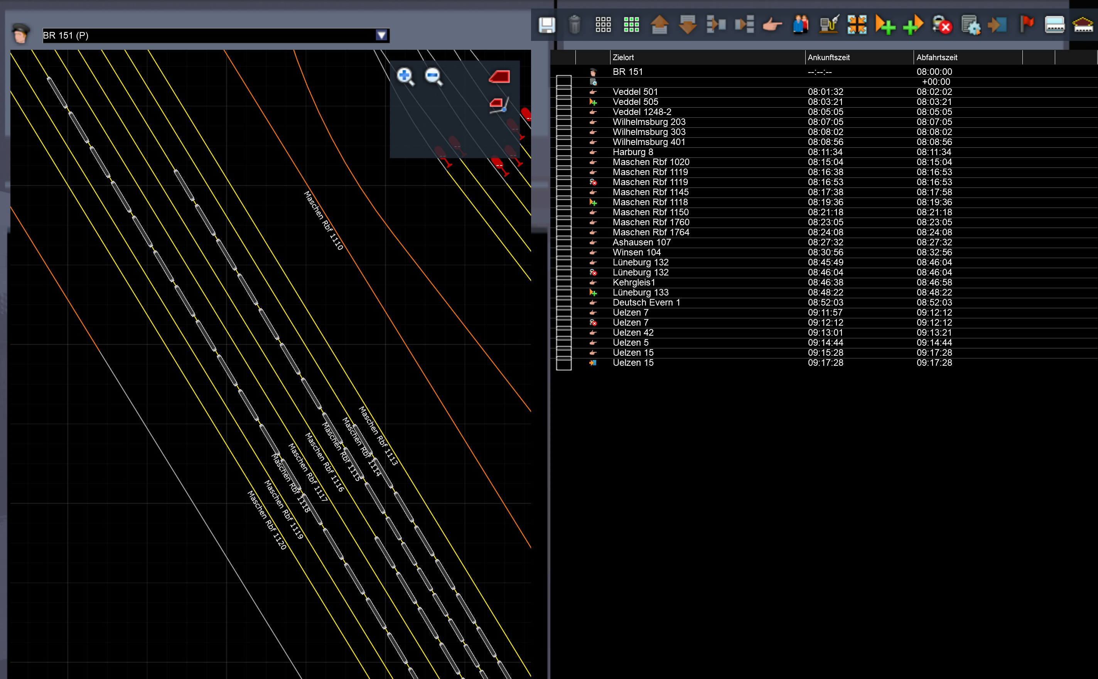The height and width of the screenshot is (679, 1098).
Task: Click the red flag toolbar icon
Action: tap(1027, 24)
